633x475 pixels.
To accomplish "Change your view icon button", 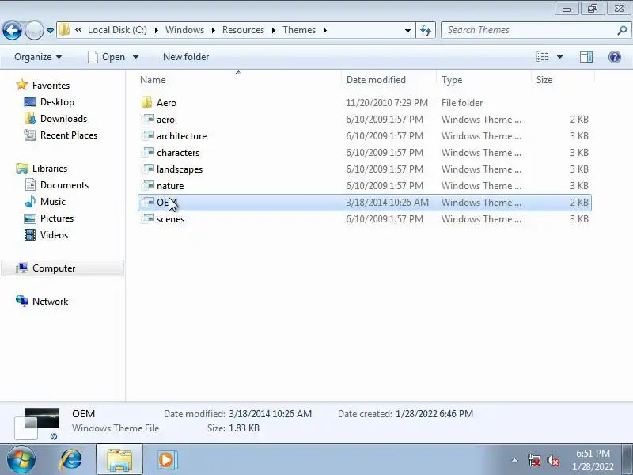I will [542, 57].
